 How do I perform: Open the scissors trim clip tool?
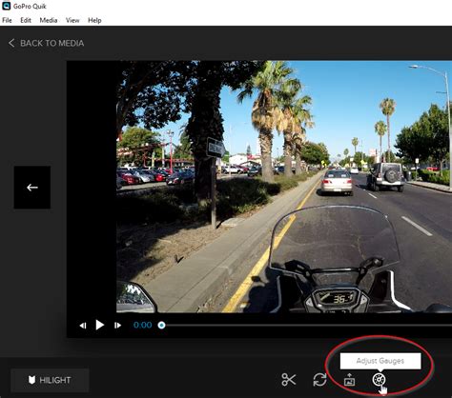289,380
